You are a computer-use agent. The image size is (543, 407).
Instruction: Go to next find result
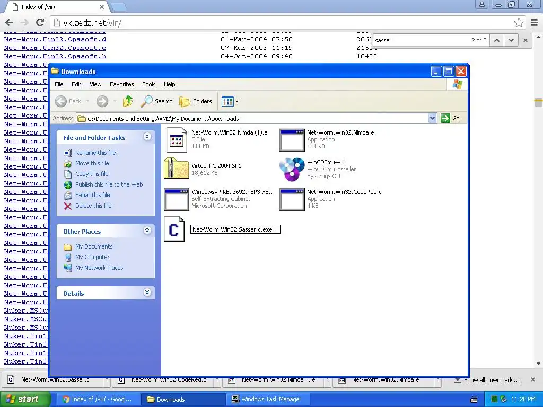click(x=511, y=40)
